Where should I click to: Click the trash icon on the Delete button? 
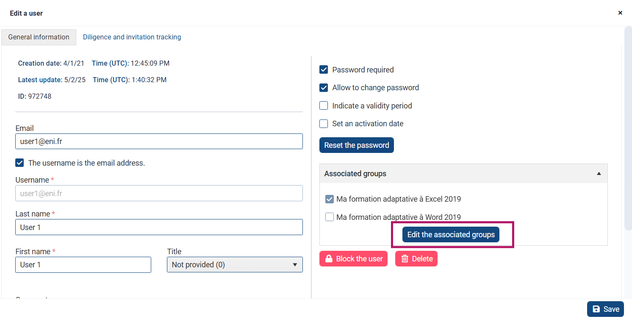tap(405, 259)
